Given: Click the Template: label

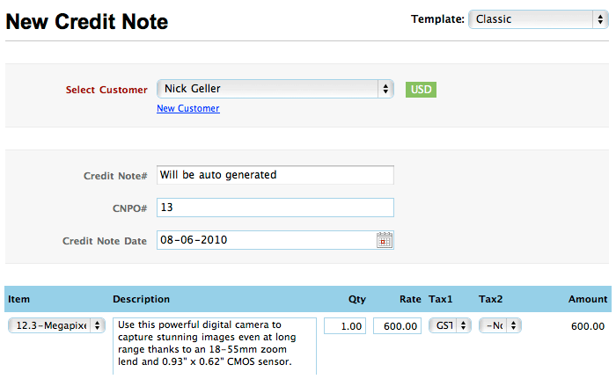Looking at the screenshot, I should 437,19.
